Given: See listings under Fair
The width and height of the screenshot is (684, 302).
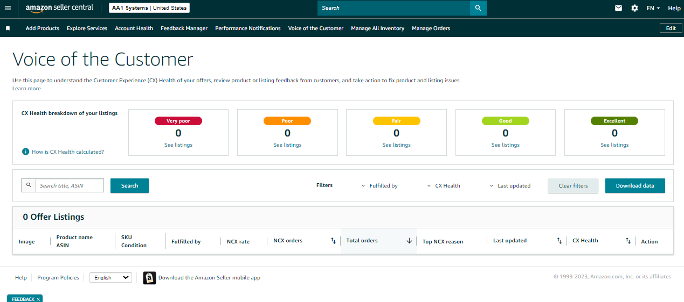Looking at the screenshot, I should point(396,145).
